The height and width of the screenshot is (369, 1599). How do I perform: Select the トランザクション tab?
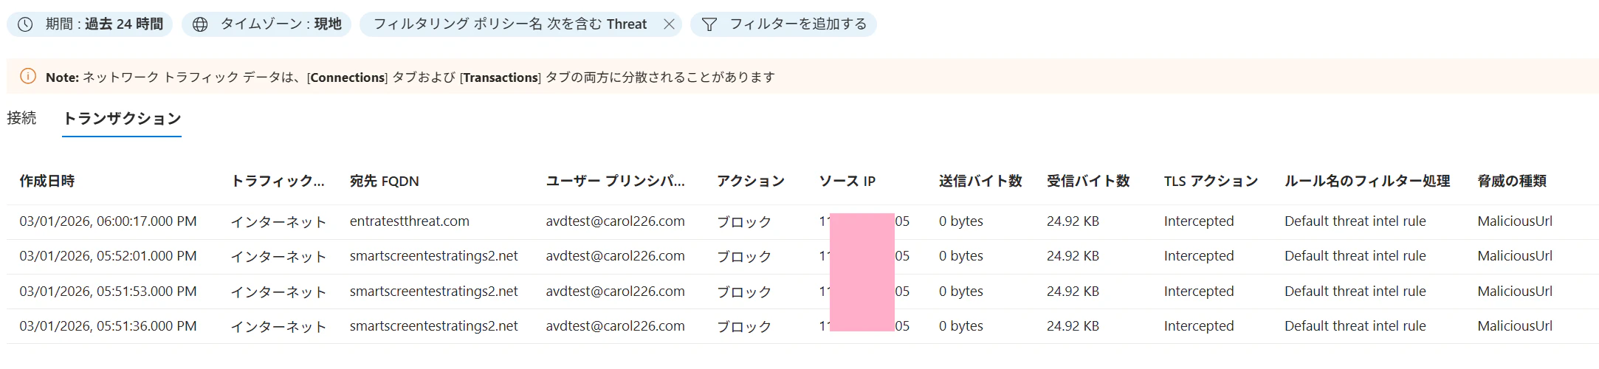(122, 119)
